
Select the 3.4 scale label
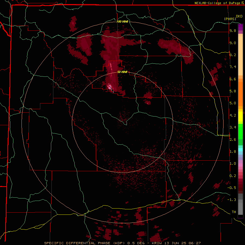[233, 127]
